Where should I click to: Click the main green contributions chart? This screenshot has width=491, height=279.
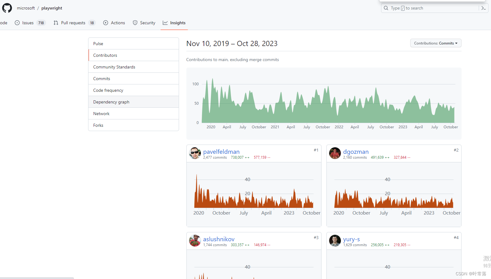pos(324,103)
